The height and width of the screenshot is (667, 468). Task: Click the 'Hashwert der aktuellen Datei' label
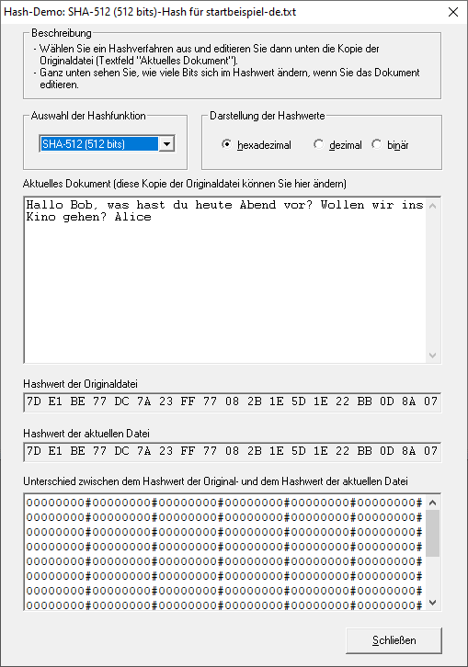point(86,434)
